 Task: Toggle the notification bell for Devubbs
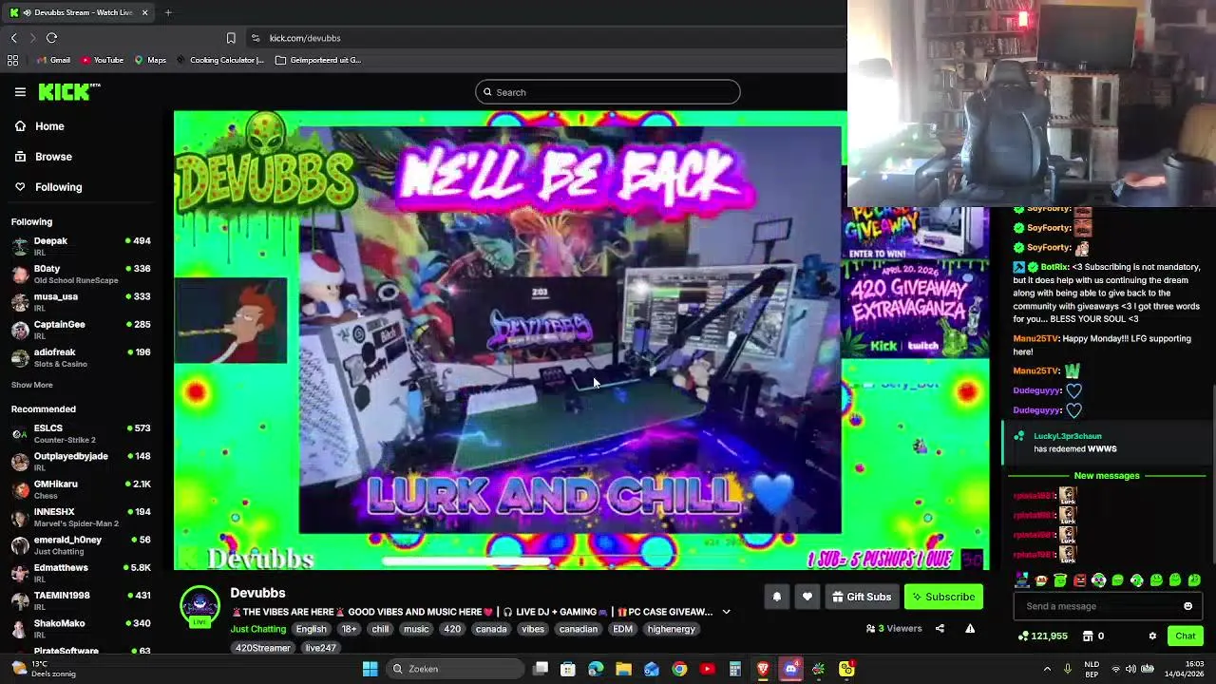pyautogui.click(x=776, y=597)
